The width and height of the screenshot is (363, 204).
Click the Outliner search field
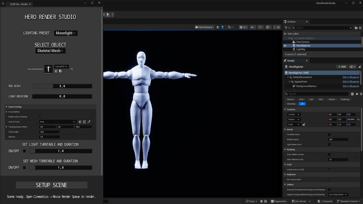click(322, 28)
